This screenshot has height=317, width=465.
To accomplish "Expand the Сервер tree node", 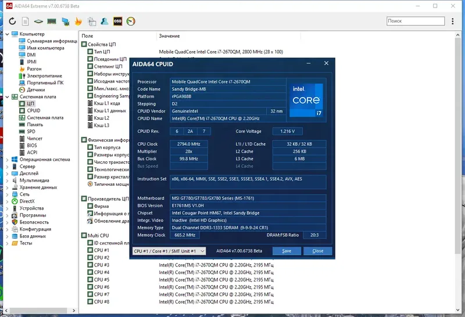I will pos(7,167).
